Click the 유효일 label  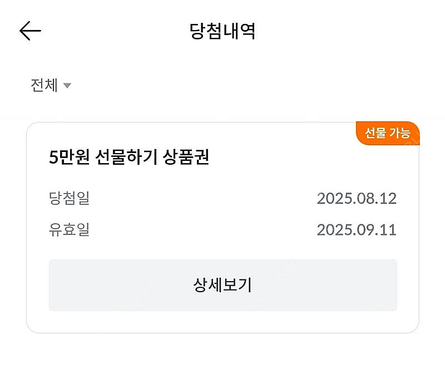pyautogui.click(x=69, y=230)
